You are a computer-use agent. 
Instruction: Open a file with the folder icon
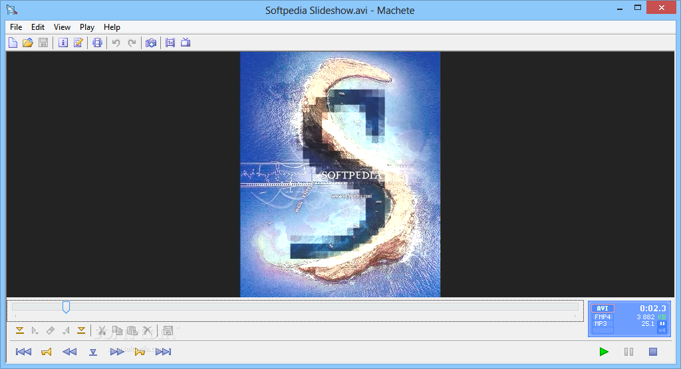28,42
